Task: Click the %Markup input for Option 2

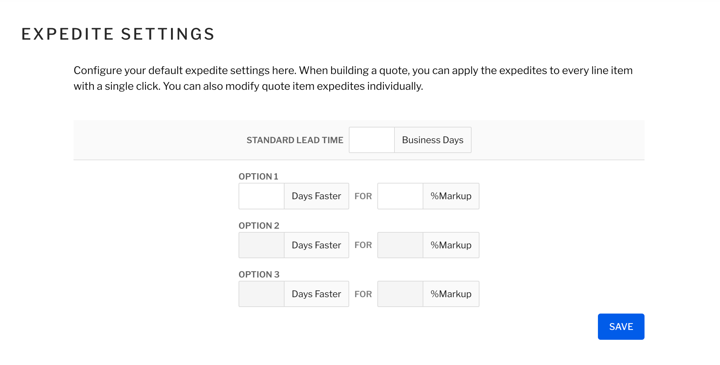Action: (400, 245)
